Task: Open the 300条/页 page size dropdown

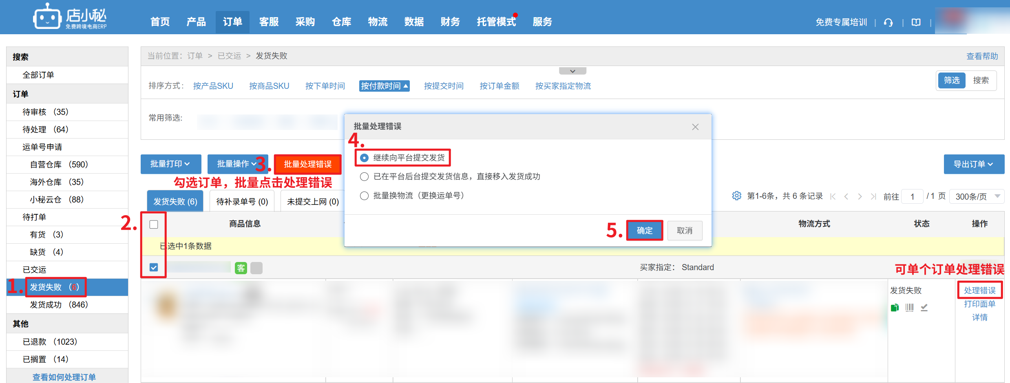Action: (x=977, y=196)
